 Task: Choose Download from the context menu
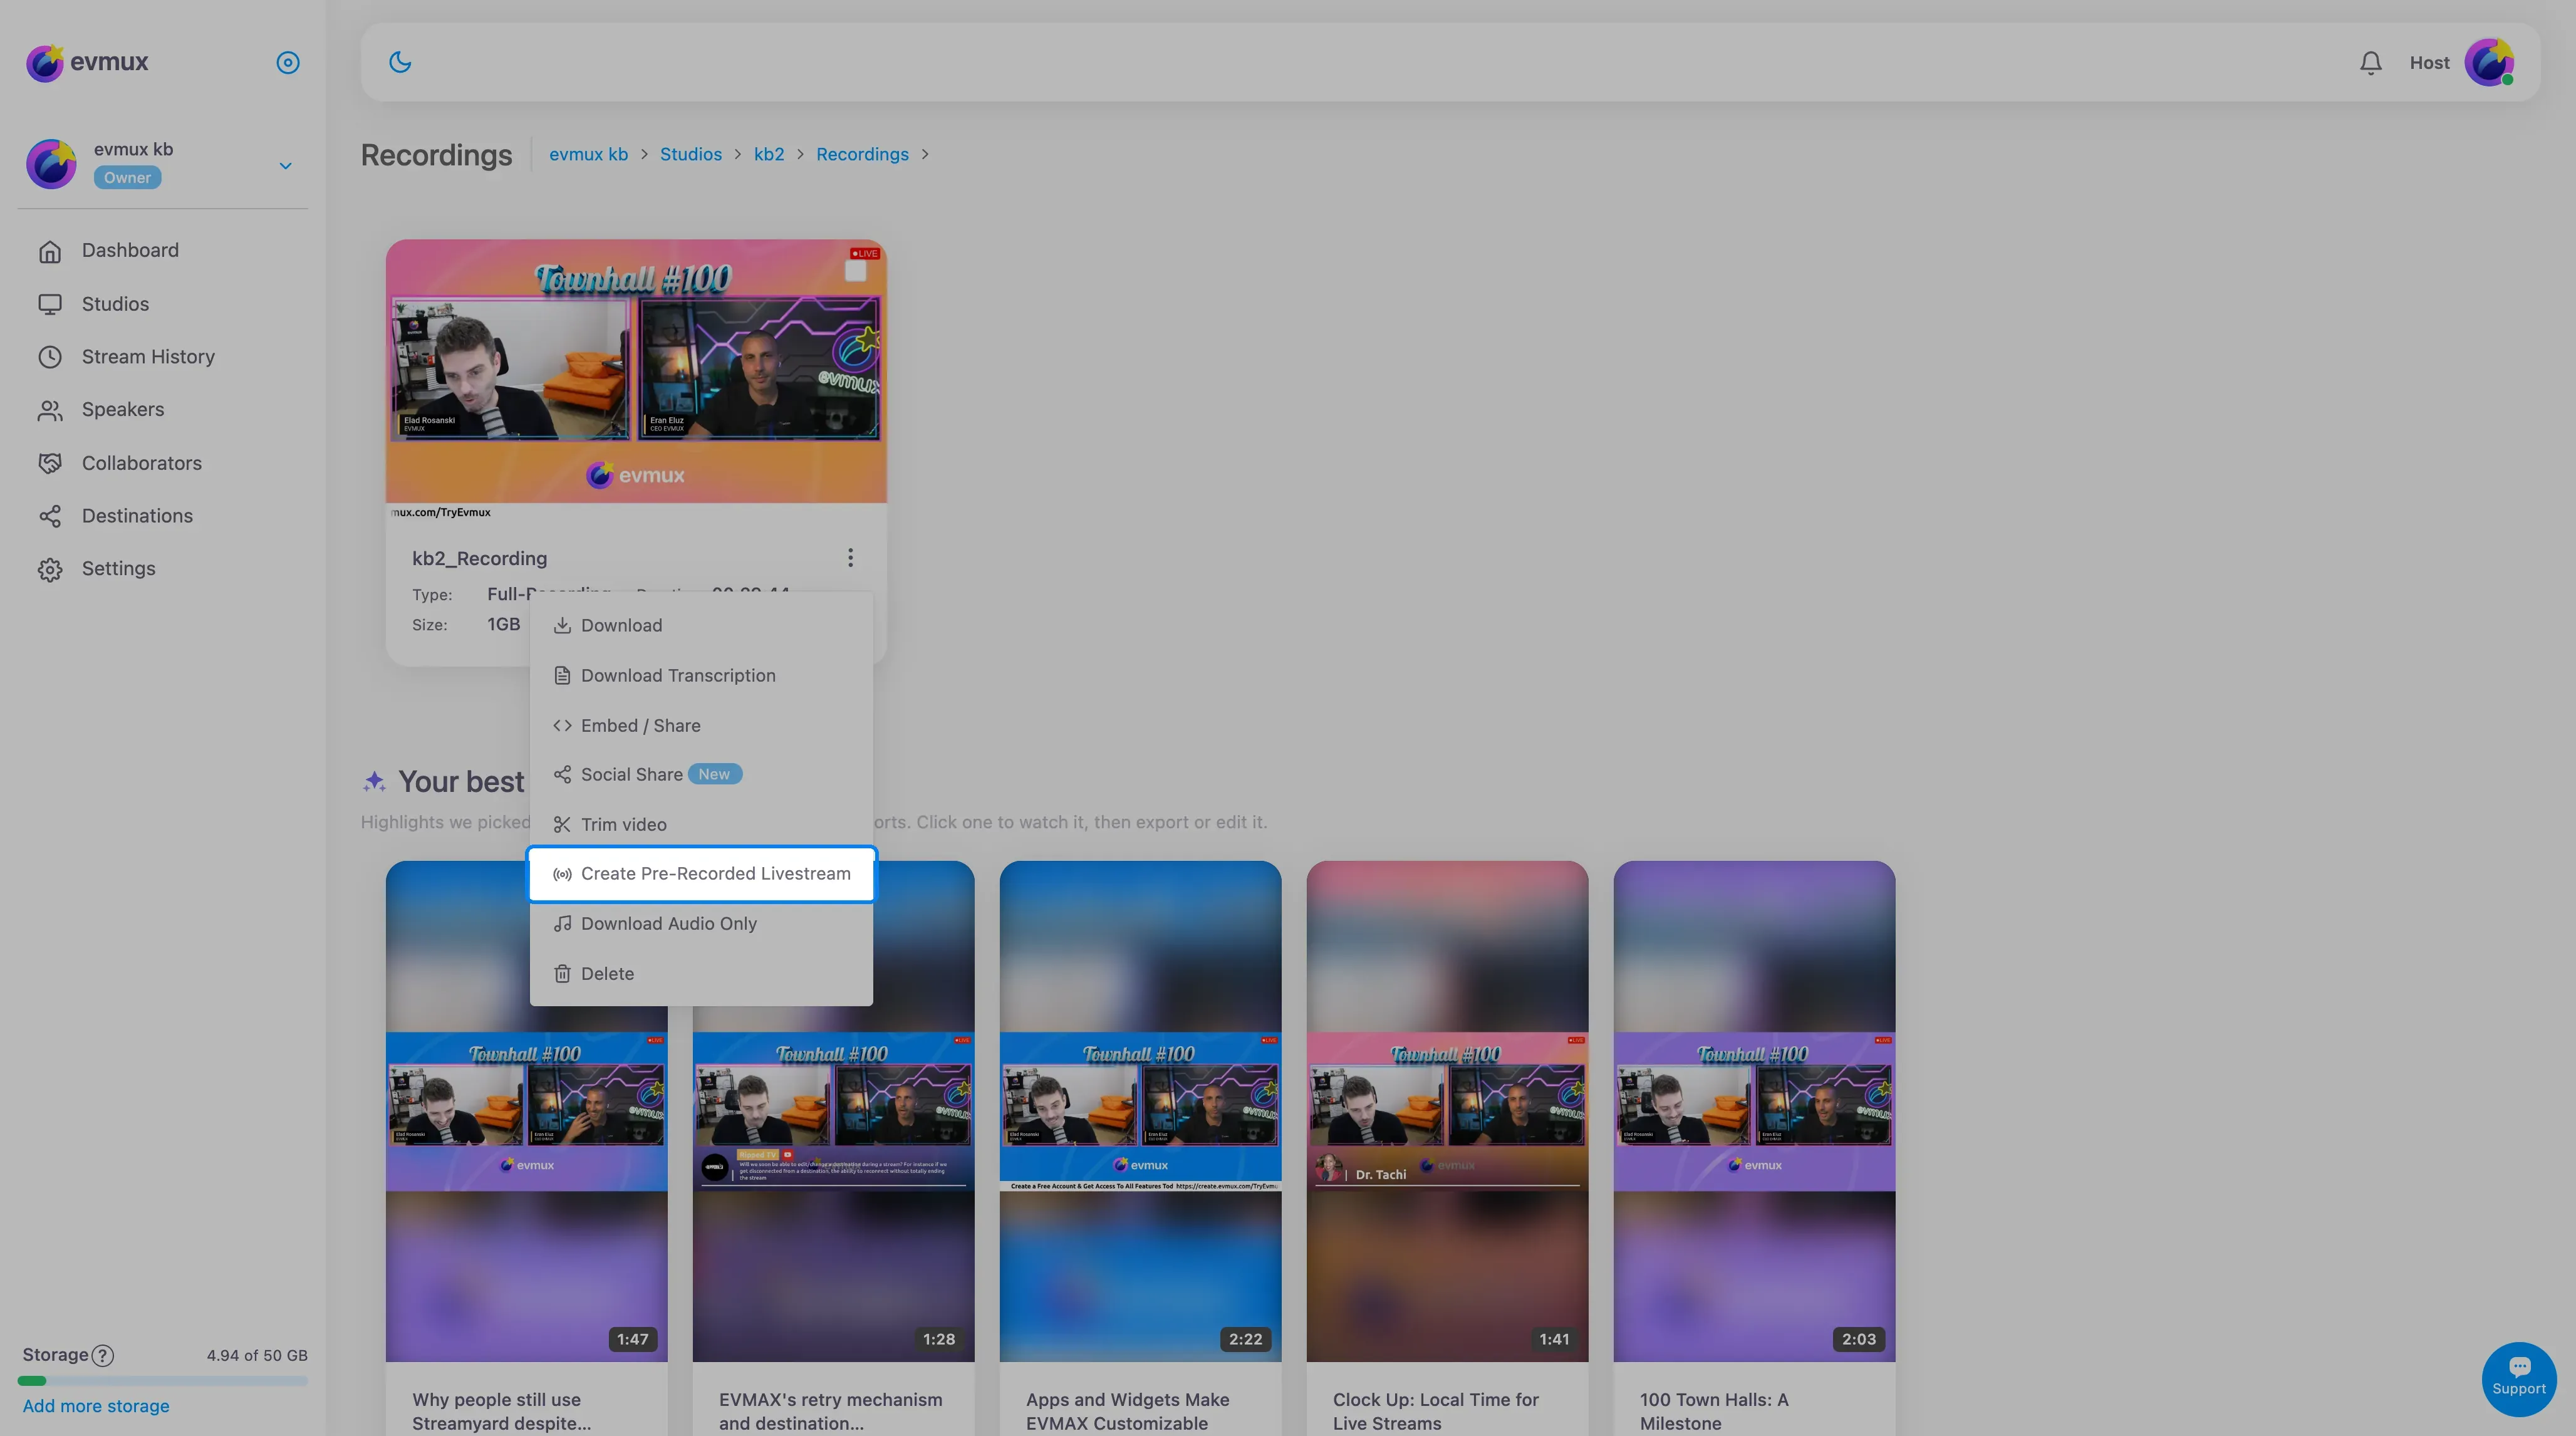click(701, 625)
